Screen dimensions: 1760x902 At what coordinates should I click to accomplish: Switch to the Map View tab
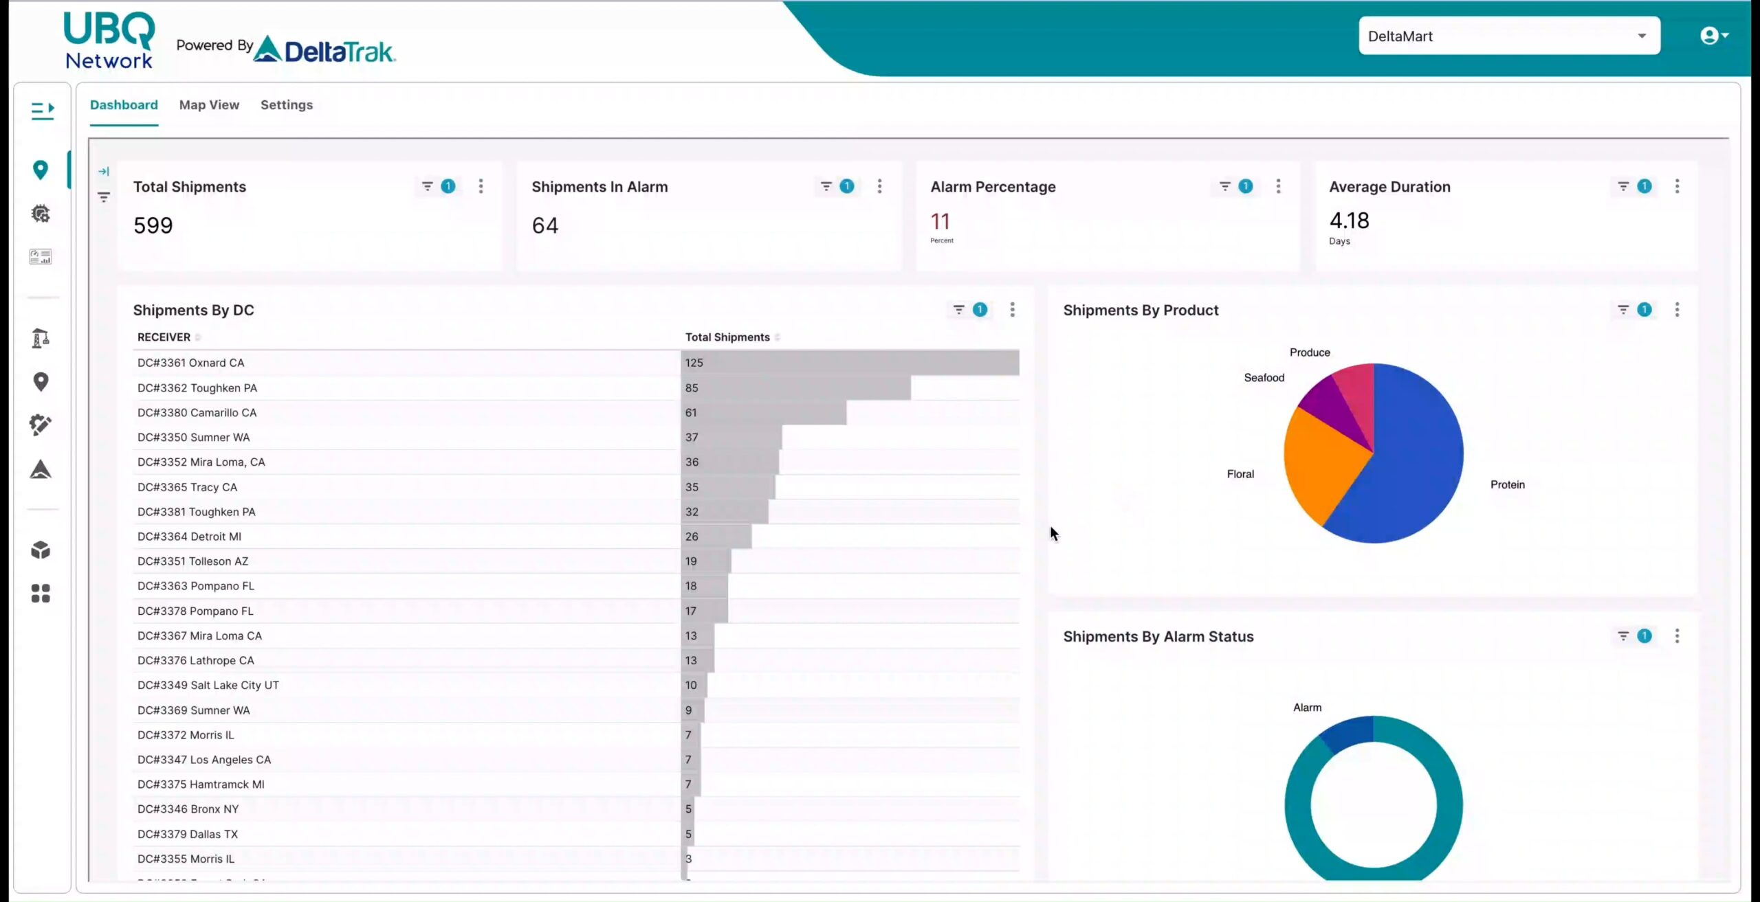click(209, 105)
